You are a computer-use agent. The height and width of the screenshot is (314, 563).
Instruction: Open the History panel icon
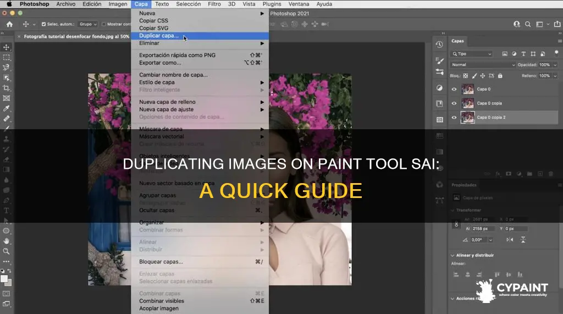point(439,45)
